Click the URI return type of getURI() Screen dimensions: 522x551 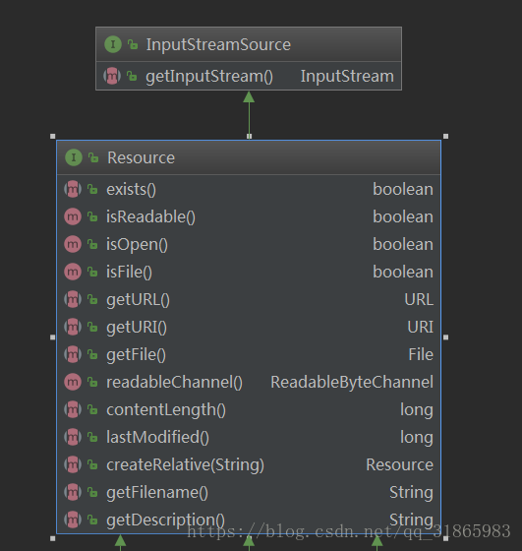tap(420, 327)
